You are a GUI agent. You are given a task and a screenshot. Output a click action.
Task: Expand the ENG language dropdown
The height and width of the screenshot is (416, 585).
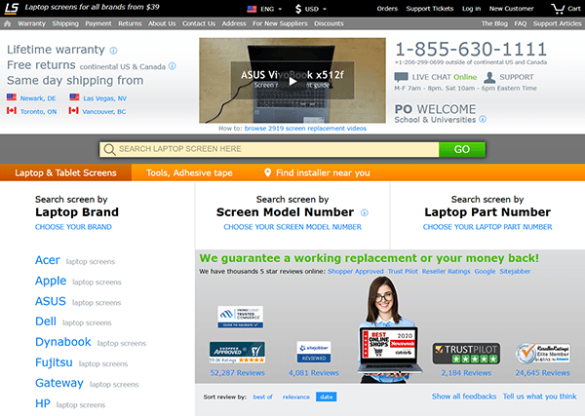pyautogui.click(x=271, y=9)
